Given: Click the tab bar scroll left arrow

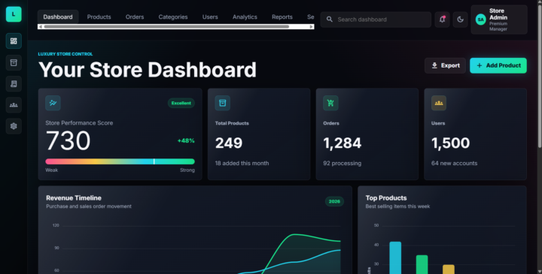Looking at the screenshot, I should coord(40,27).
